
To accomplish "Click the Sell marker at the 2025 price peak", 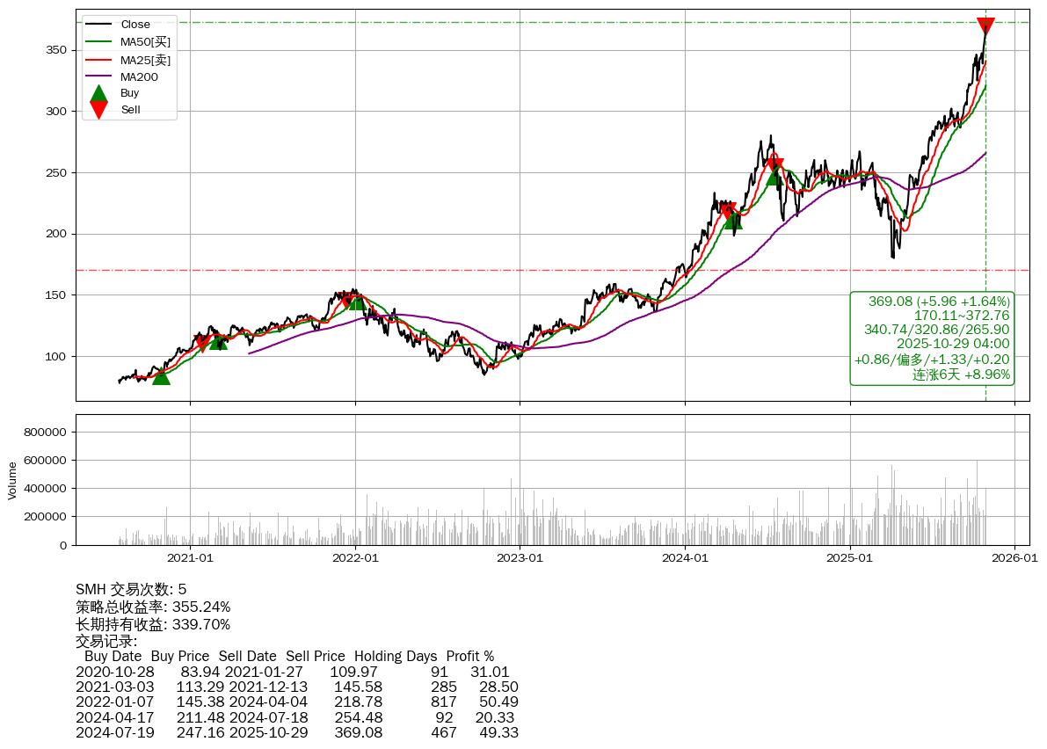I will pos(985,25).
